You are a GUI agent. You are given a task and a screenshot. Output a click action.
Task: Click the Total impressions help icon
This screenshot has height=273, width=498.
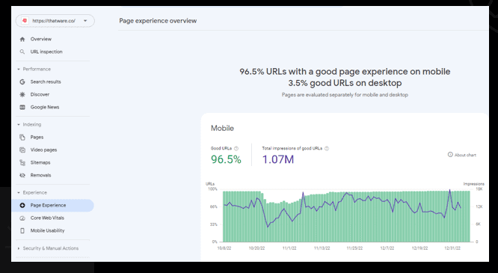tap(327, 148)
